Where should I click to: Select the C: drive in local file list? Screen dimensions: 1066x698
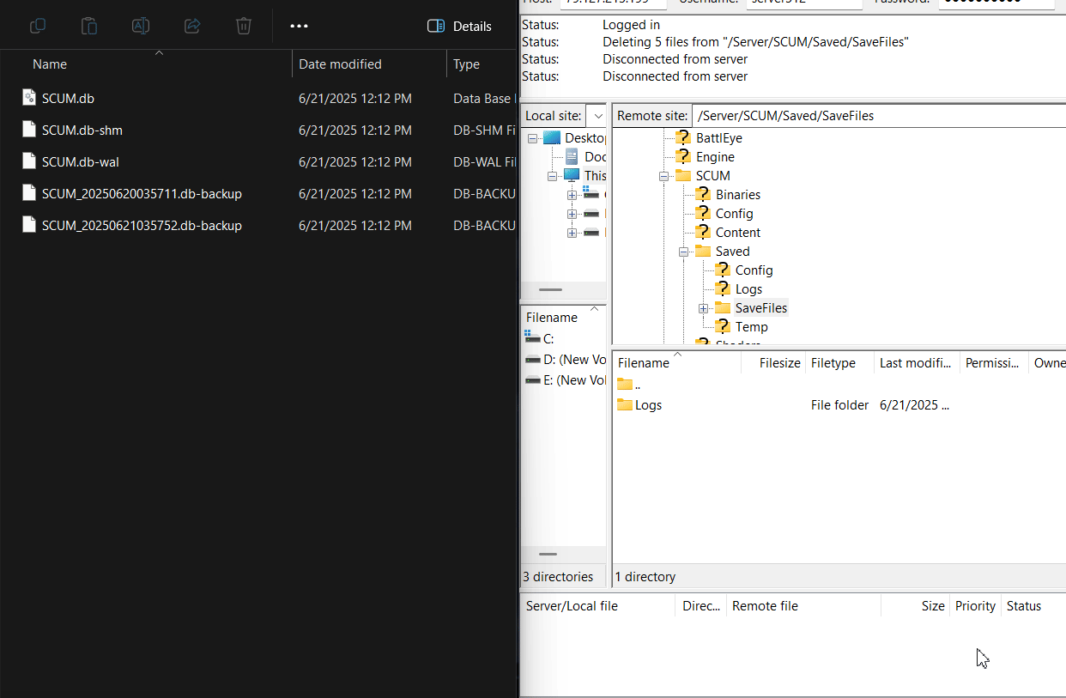pos(548,339)
